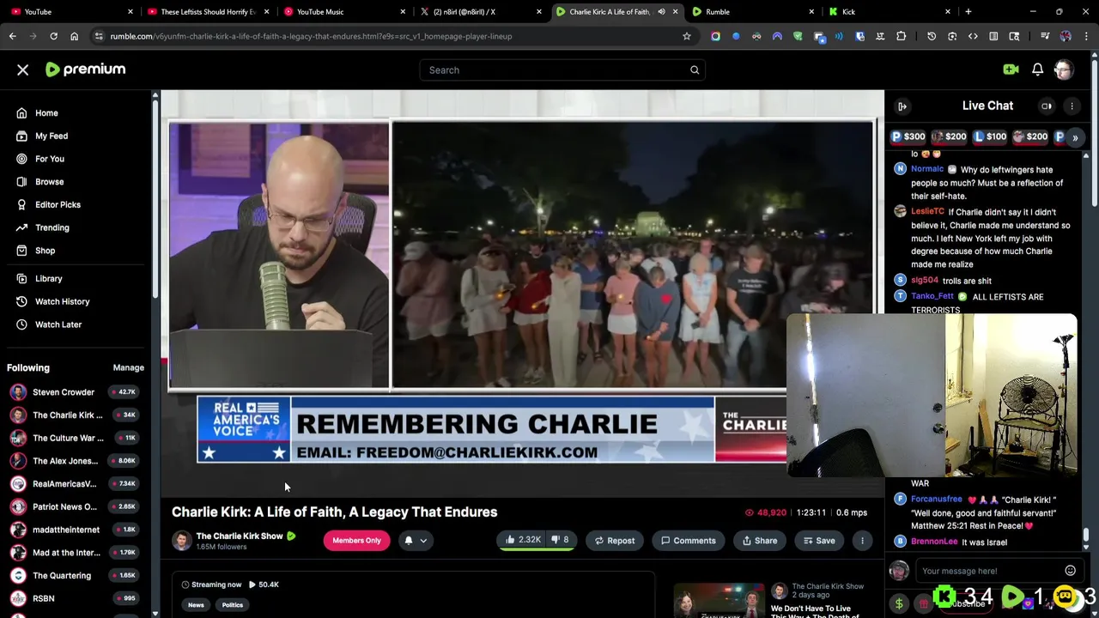This screenshot has height=618, width=1099.
Task: Click the gift icon in chat
Action: [x=924, y=603]
